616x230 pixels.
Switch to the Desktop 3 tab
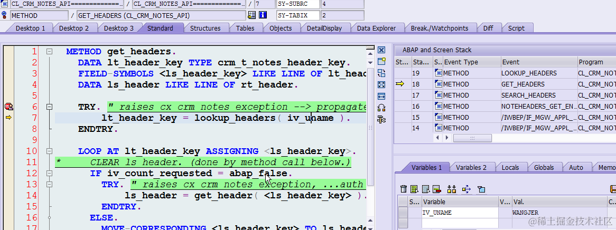[119, 28]
